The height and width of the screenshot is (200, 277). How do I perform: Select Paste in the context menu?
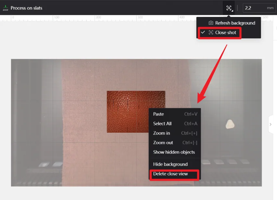[175, 114]
